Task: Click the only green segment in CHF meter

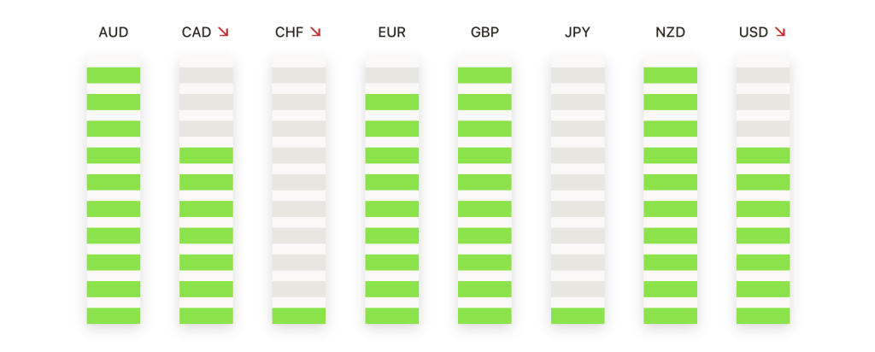Action: pyautogui.click(x=299, y=316)
